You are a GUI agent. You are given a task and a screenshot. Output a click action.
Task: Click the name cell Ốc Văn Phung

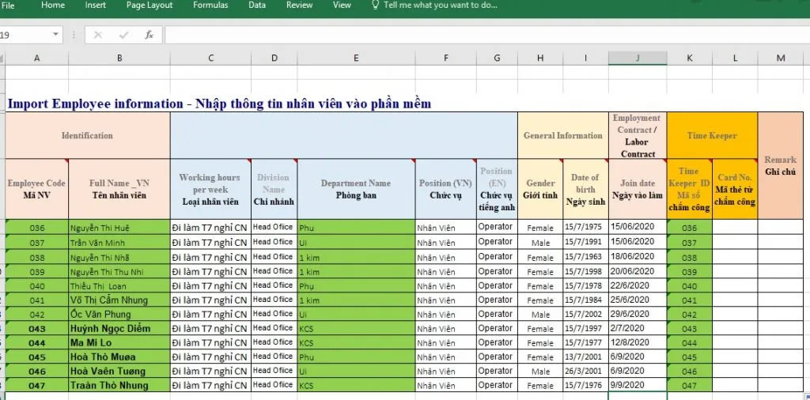(119, 314)
